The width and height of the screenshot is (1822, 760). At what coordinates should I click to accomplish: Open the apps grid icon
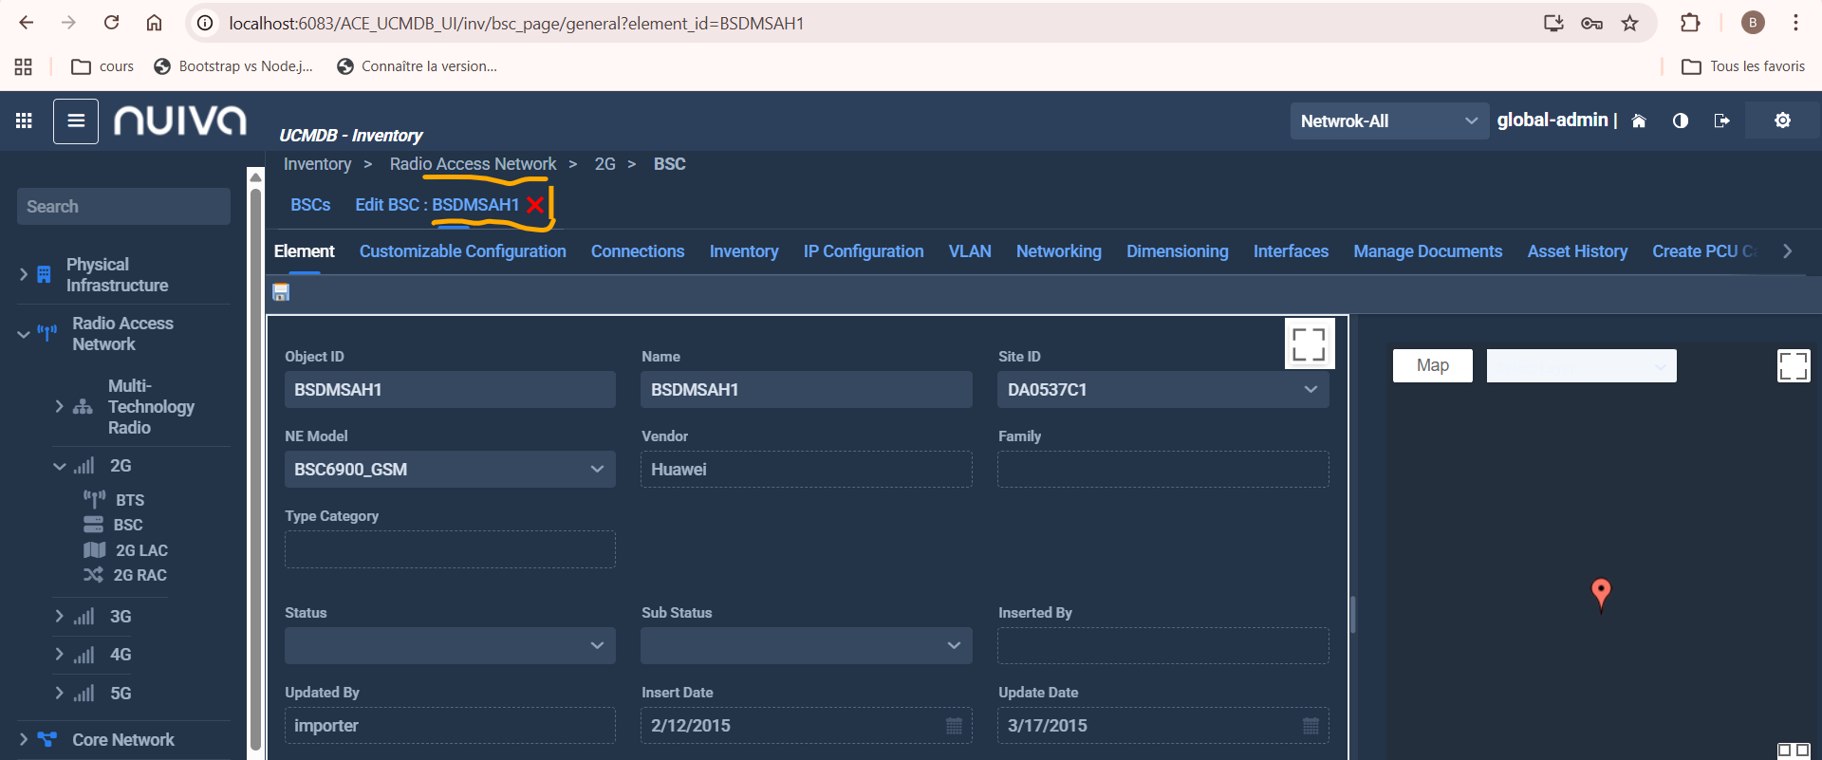(24, 120)
